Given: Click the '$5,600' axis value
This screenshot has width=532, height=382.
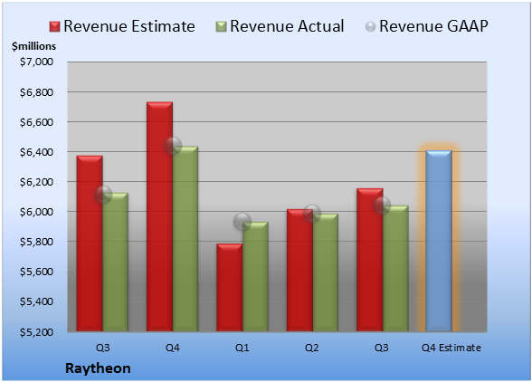Looking at the screenshot, I should click(36, 272).
